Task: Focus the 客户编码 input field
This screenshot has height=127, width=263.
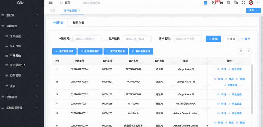Action: pyautogui.click(x=137, y=39)
